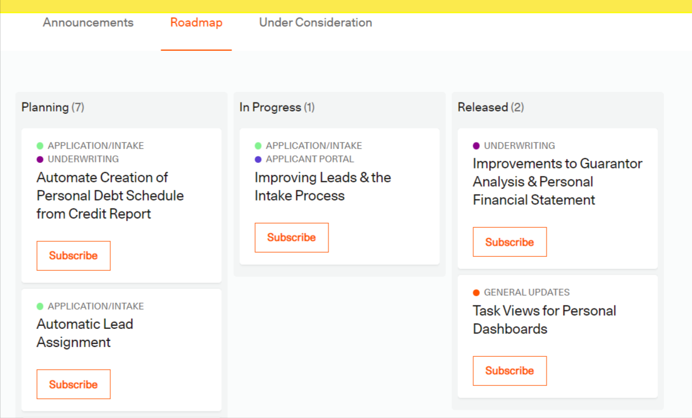Click the Released (2) column header
692x418 pixels.
491,107
